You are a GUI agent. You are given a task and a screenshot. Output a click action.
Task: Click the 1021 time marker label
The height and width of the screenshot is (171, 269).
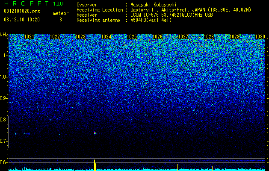[30, 37]
